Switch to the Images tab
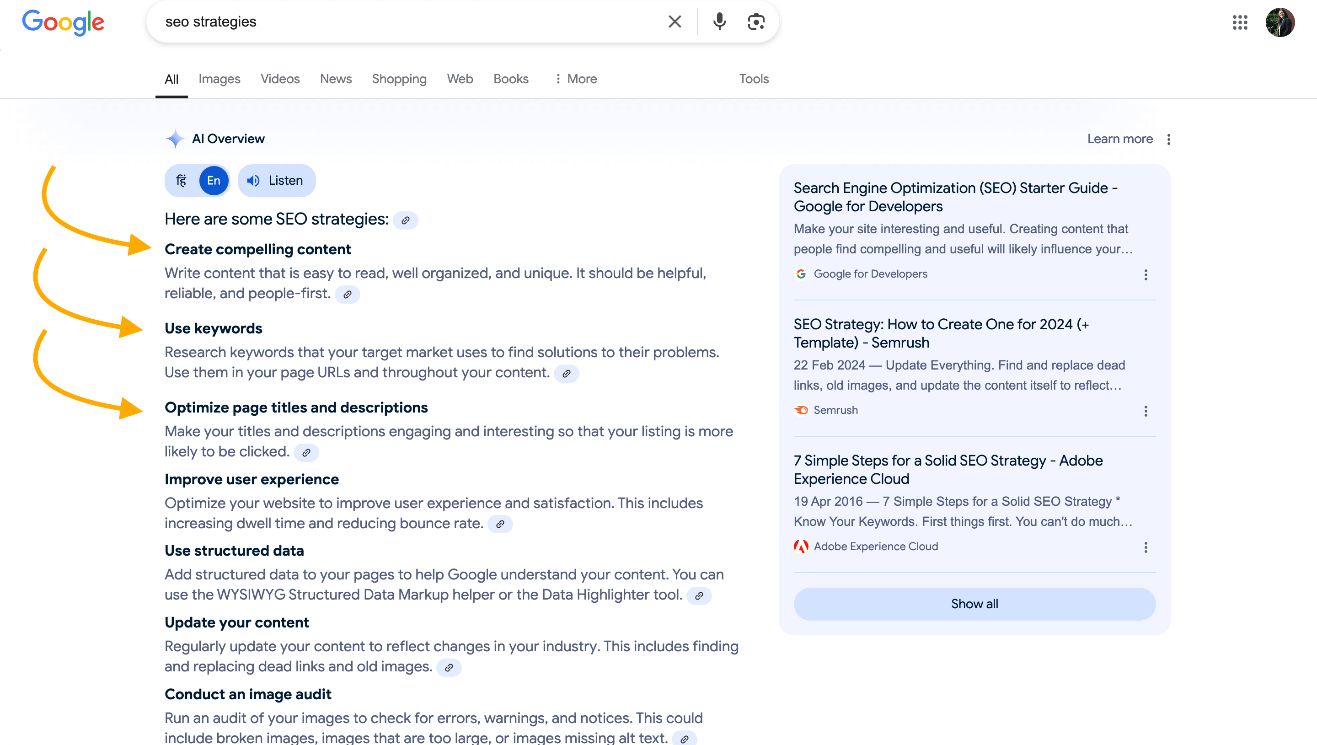 [219, 79]
